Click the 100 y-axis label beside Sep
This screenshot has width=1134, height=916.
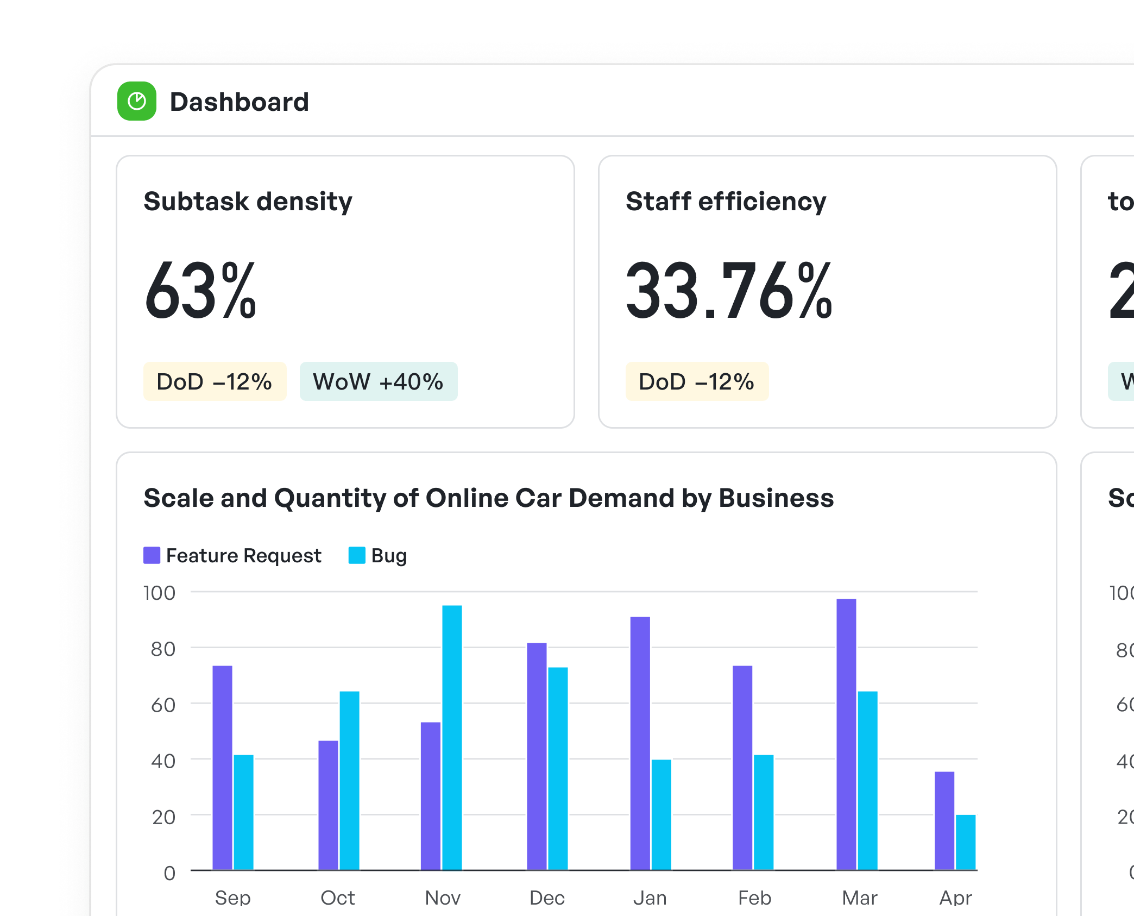[159, 593]
